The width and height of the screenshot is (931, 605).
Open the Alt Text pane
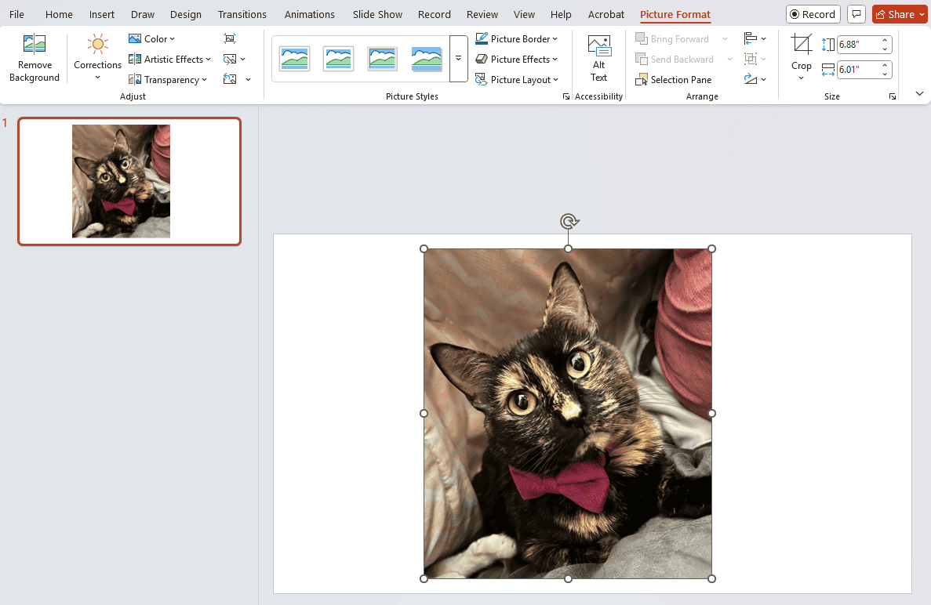tap(598, 58)
